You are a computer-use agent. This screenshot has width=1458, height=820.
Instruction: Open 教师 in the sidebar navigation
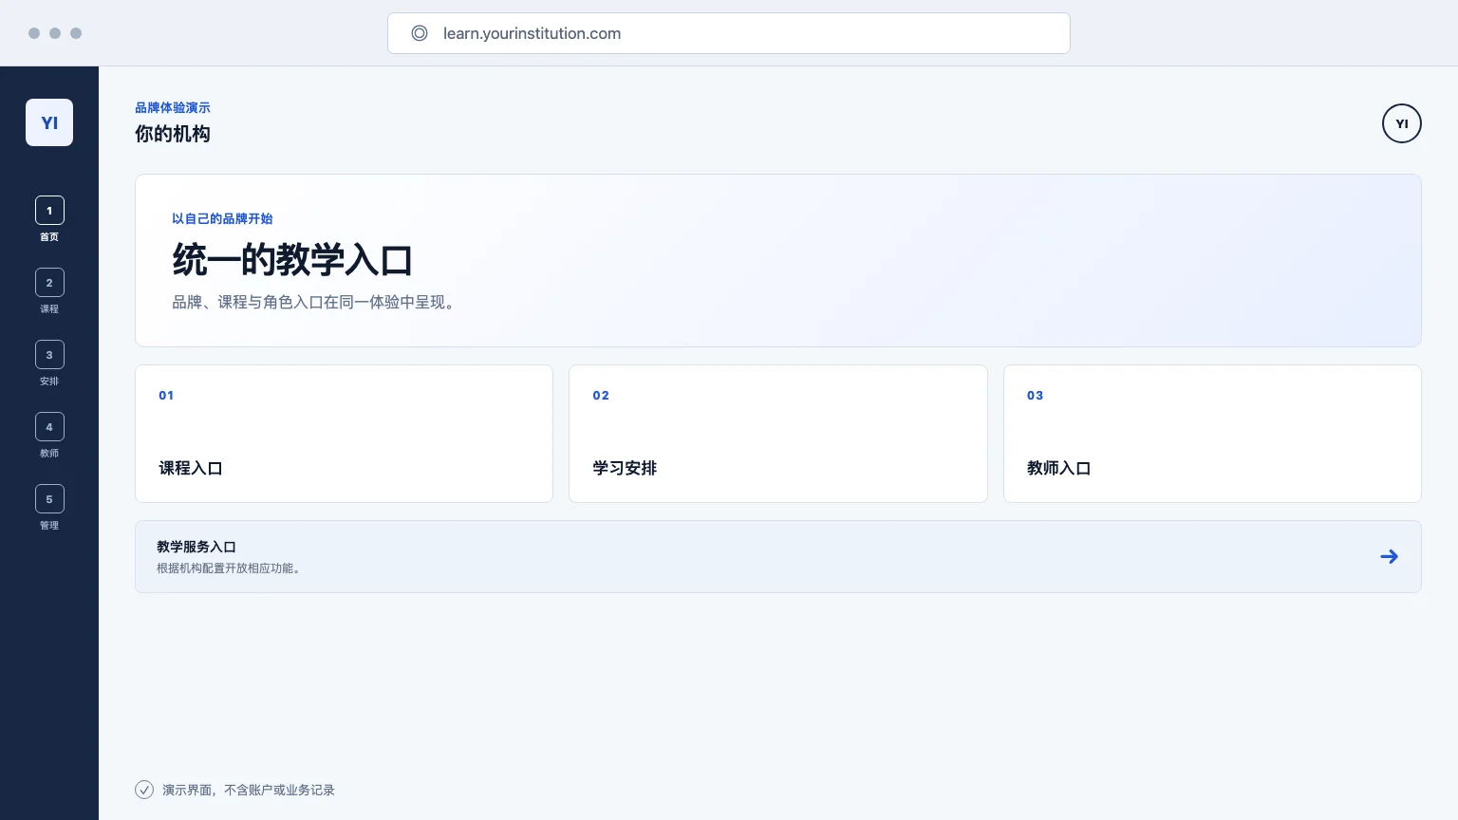pyautogui.click(x=49, y=436)
